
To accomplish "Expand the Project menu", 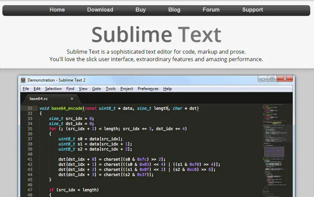I will pos(126,89).
